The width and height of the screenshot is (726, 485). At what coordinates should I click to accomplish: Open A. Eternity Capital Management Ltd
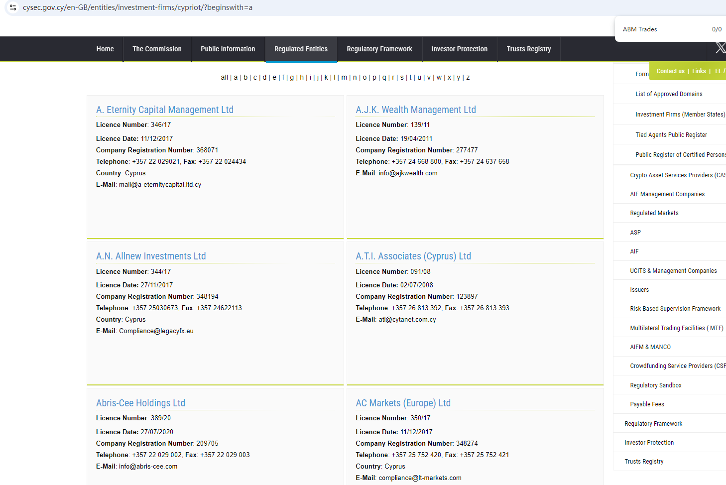(165, 110)
